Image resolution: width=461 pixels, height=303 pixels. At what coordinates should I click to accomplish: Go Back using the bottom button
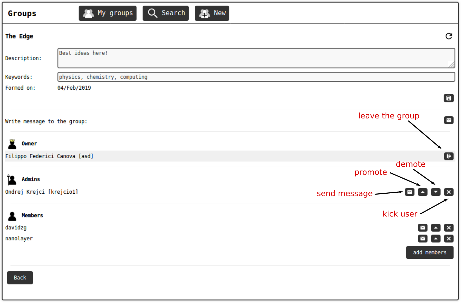(x=20, y=278)
